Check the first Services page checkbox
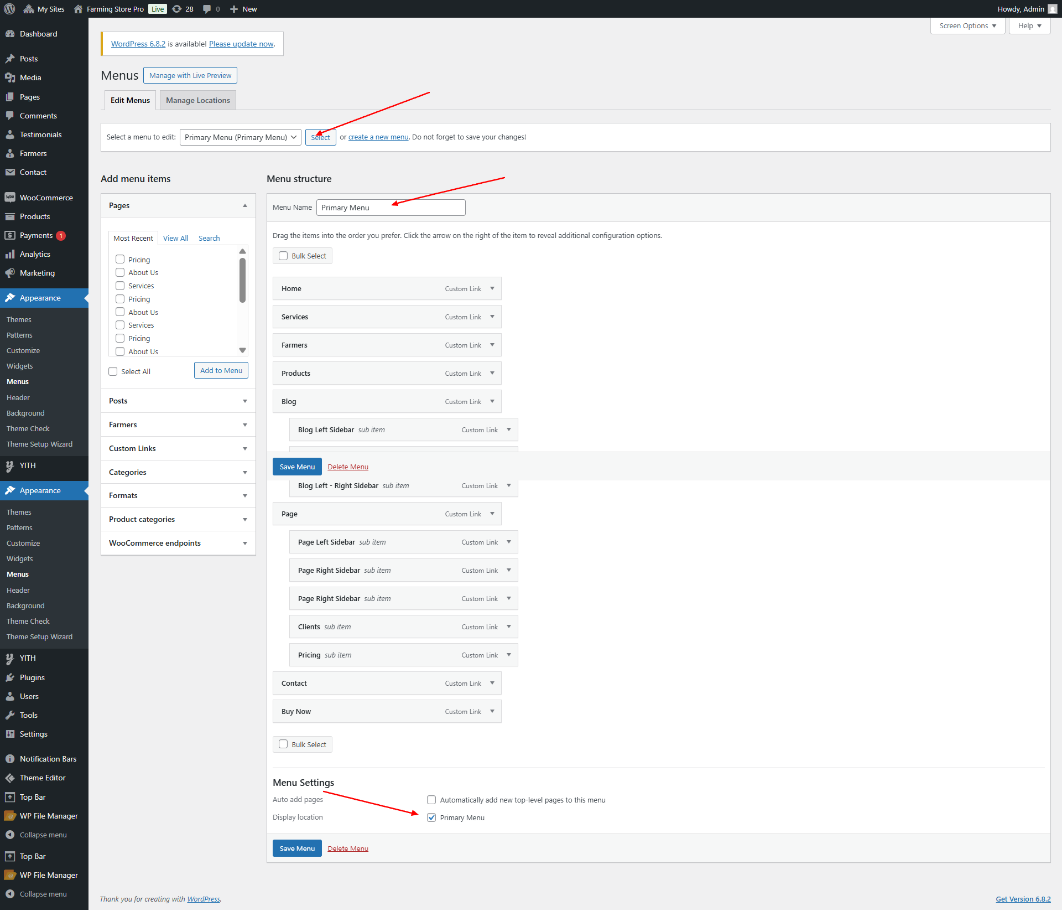 (120, 286)
